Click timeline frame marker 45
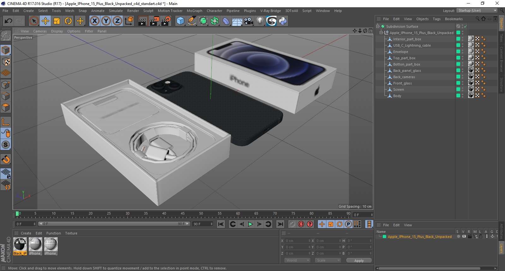The width and height of the screenshot is (505, 271). 183,214
